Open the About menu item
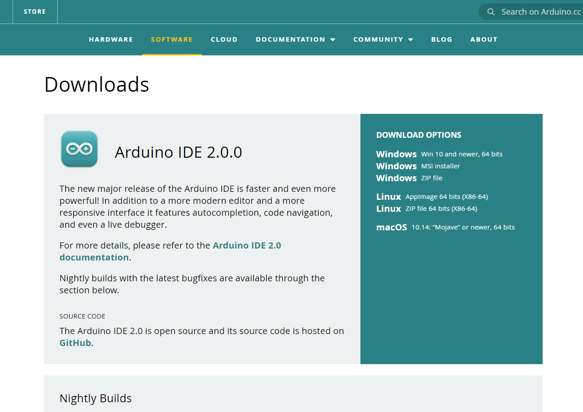Screen dimensions: 583x412 click(x=484, y=39)
